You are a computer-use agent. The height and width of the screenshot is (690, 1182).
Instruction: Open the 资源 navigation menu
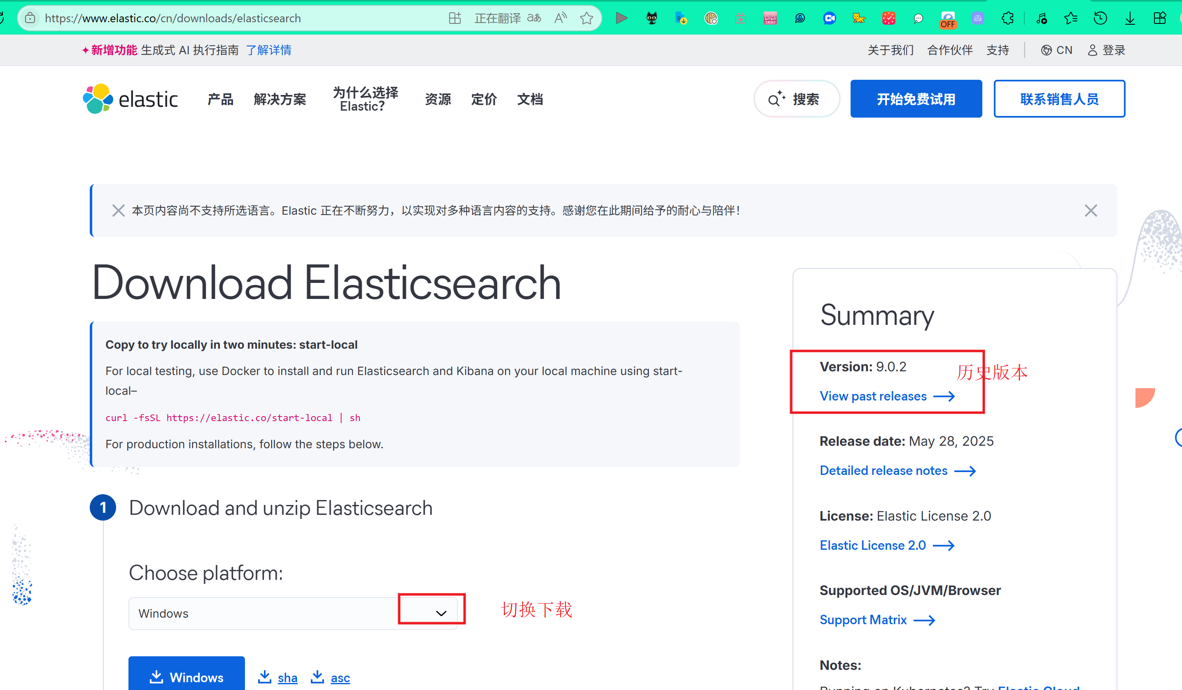(438, 100)
